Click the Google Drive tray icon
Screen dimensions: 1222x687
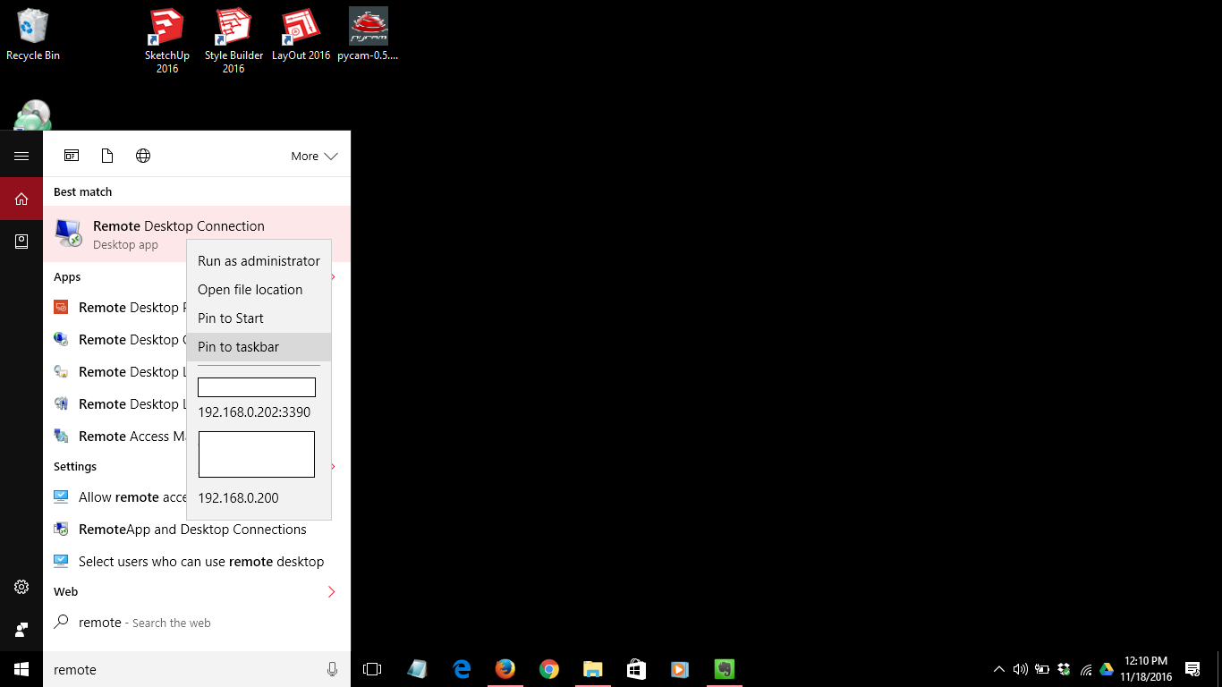click(1107, 669)
